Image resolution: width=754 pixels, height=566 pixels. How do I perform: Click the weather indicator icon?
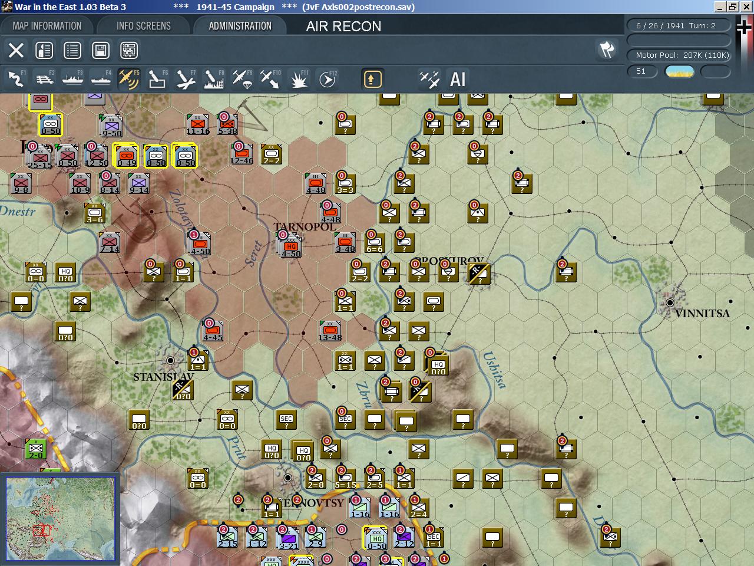(679, 71)
